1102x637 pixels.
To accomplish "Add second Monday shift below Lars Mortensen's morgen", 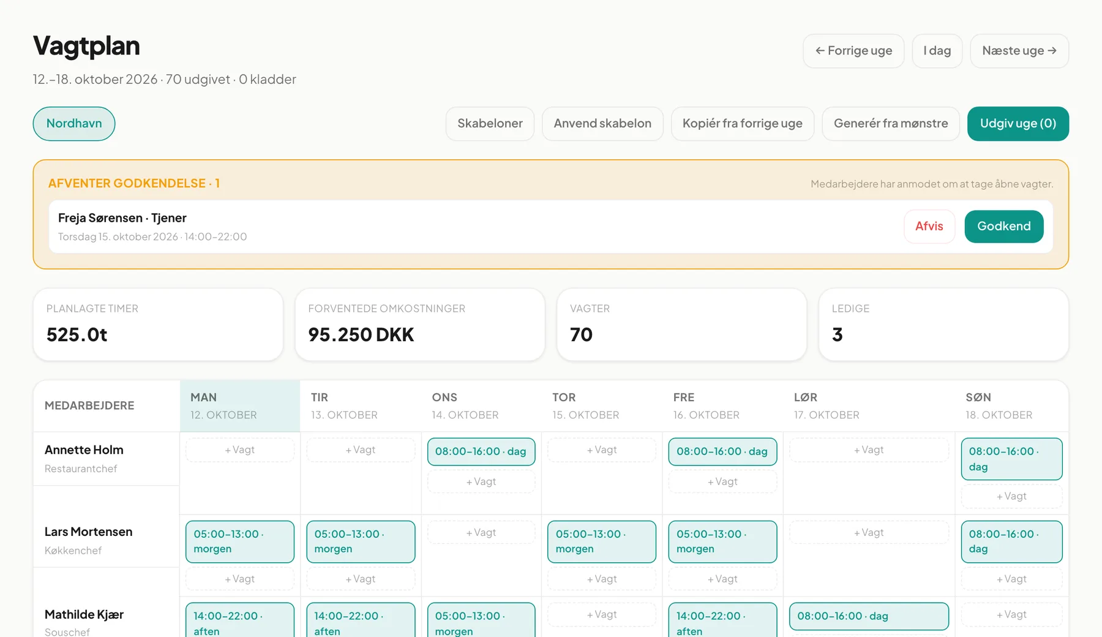I will [x=240, y=579].
